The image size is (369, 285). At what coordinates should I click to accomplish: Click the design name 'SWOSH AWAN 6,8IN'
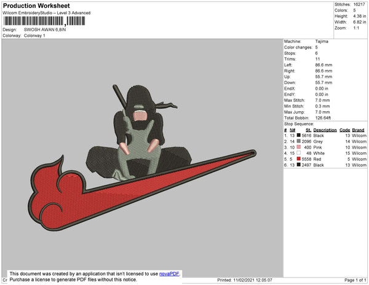(x=45, y=29)
